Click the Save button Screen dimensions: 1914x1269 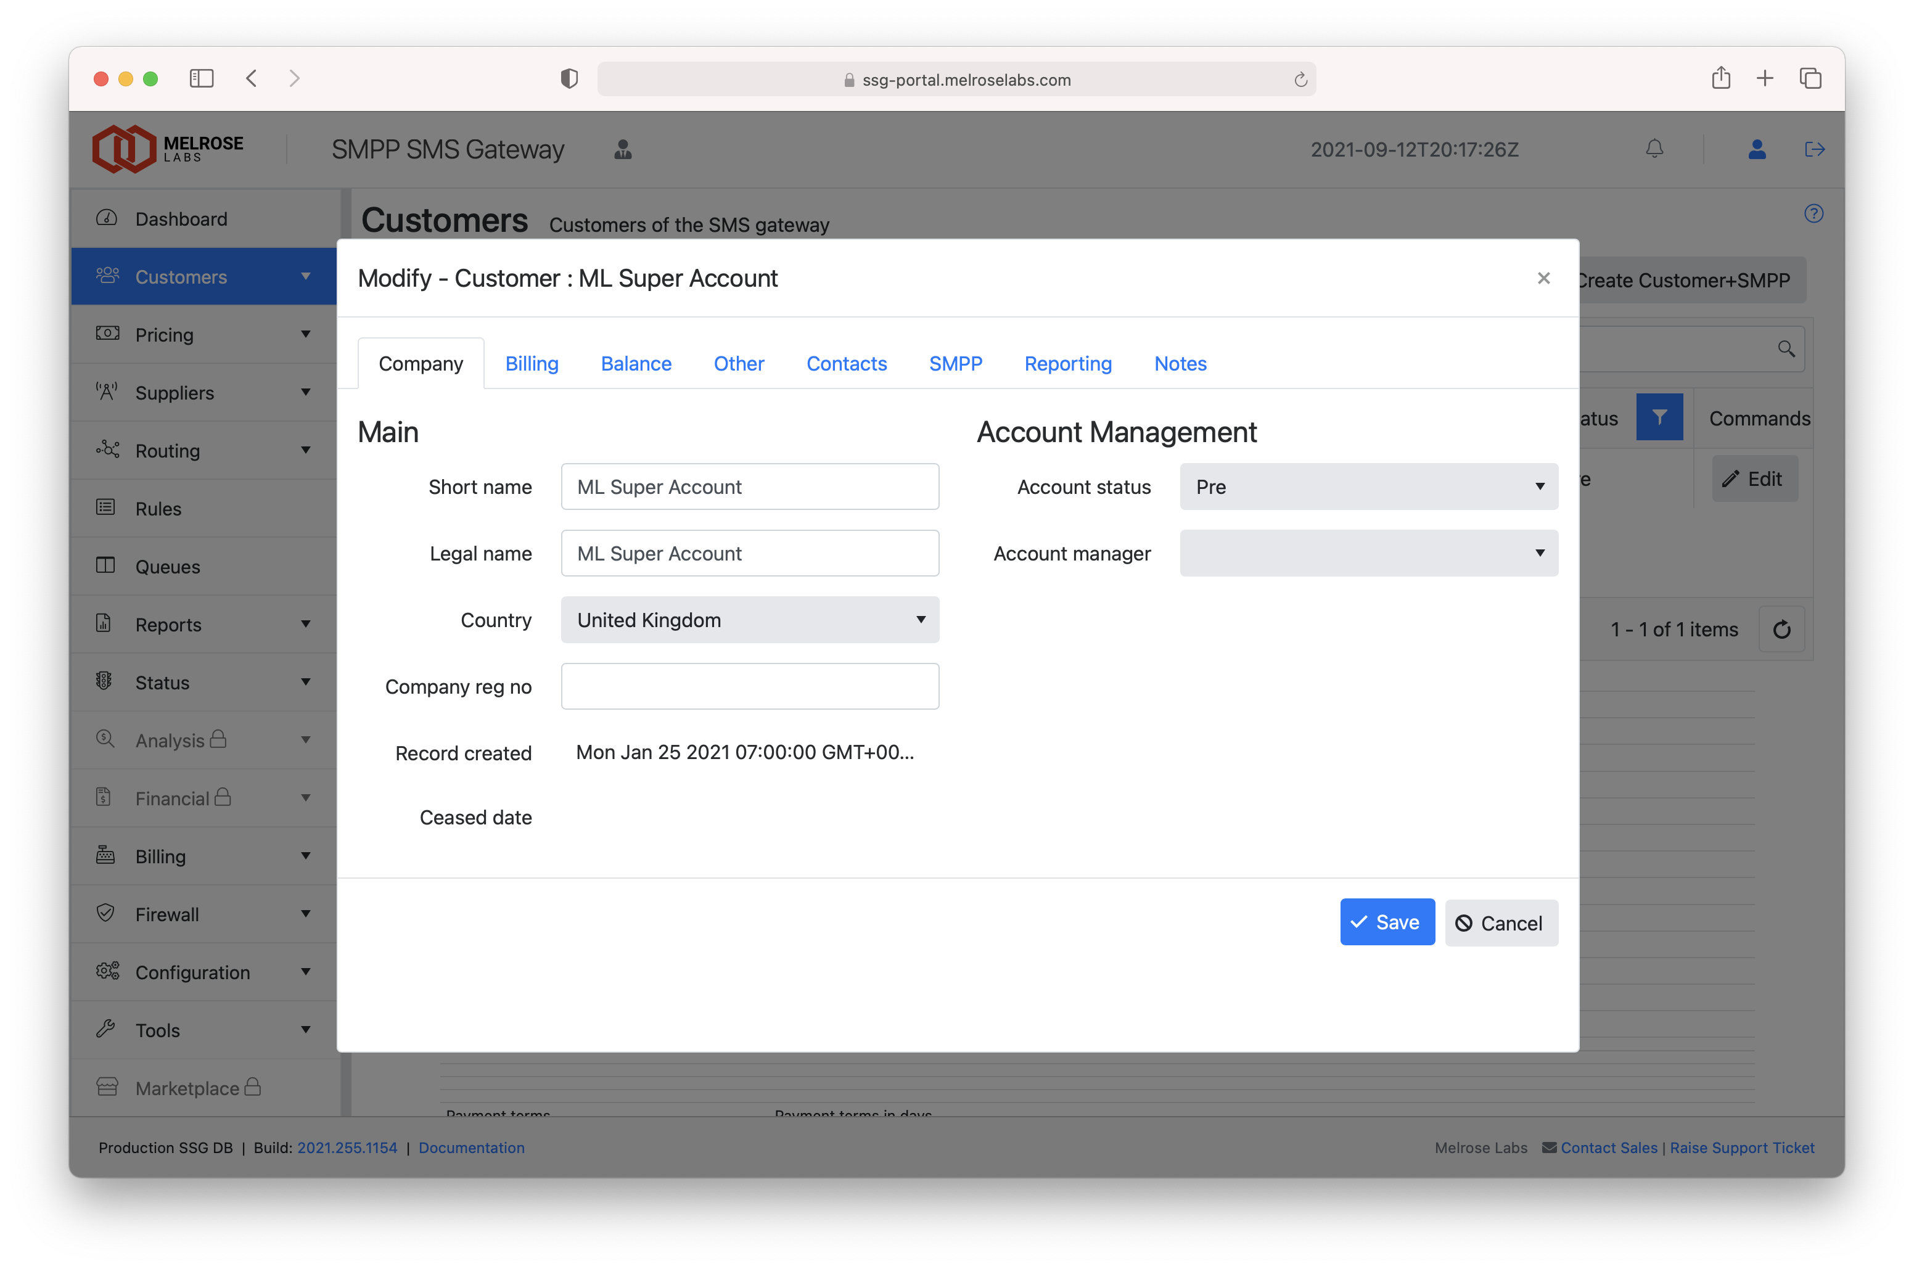(1386, 922)
